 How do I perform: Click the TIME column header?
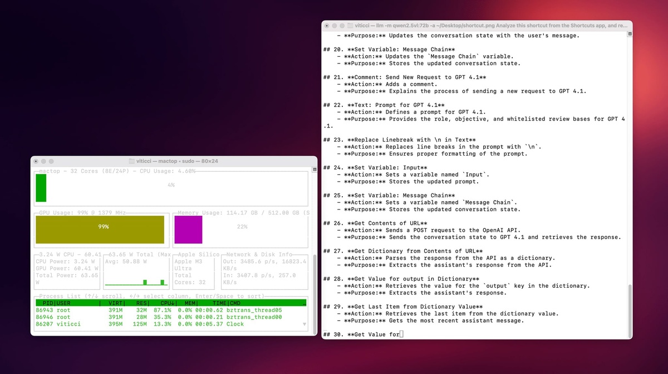pos(219,303)
